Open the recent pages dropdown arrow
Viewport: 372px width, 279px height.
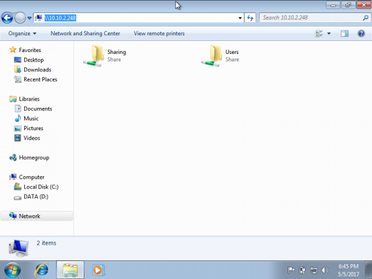(x=29, y=18)
